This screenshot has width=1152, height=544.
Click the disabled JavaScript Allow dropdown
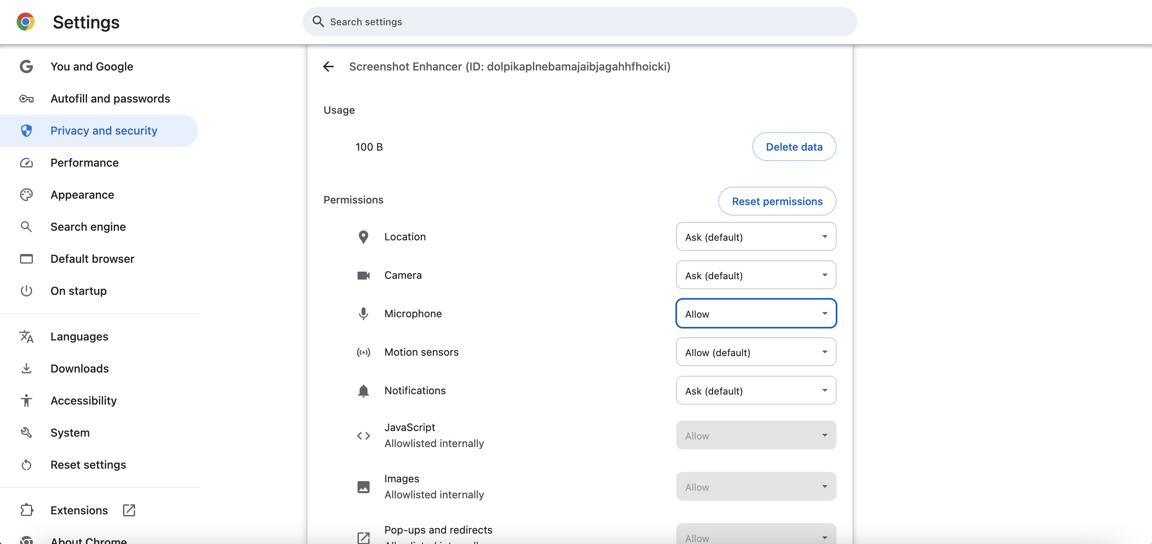(756, 435)
